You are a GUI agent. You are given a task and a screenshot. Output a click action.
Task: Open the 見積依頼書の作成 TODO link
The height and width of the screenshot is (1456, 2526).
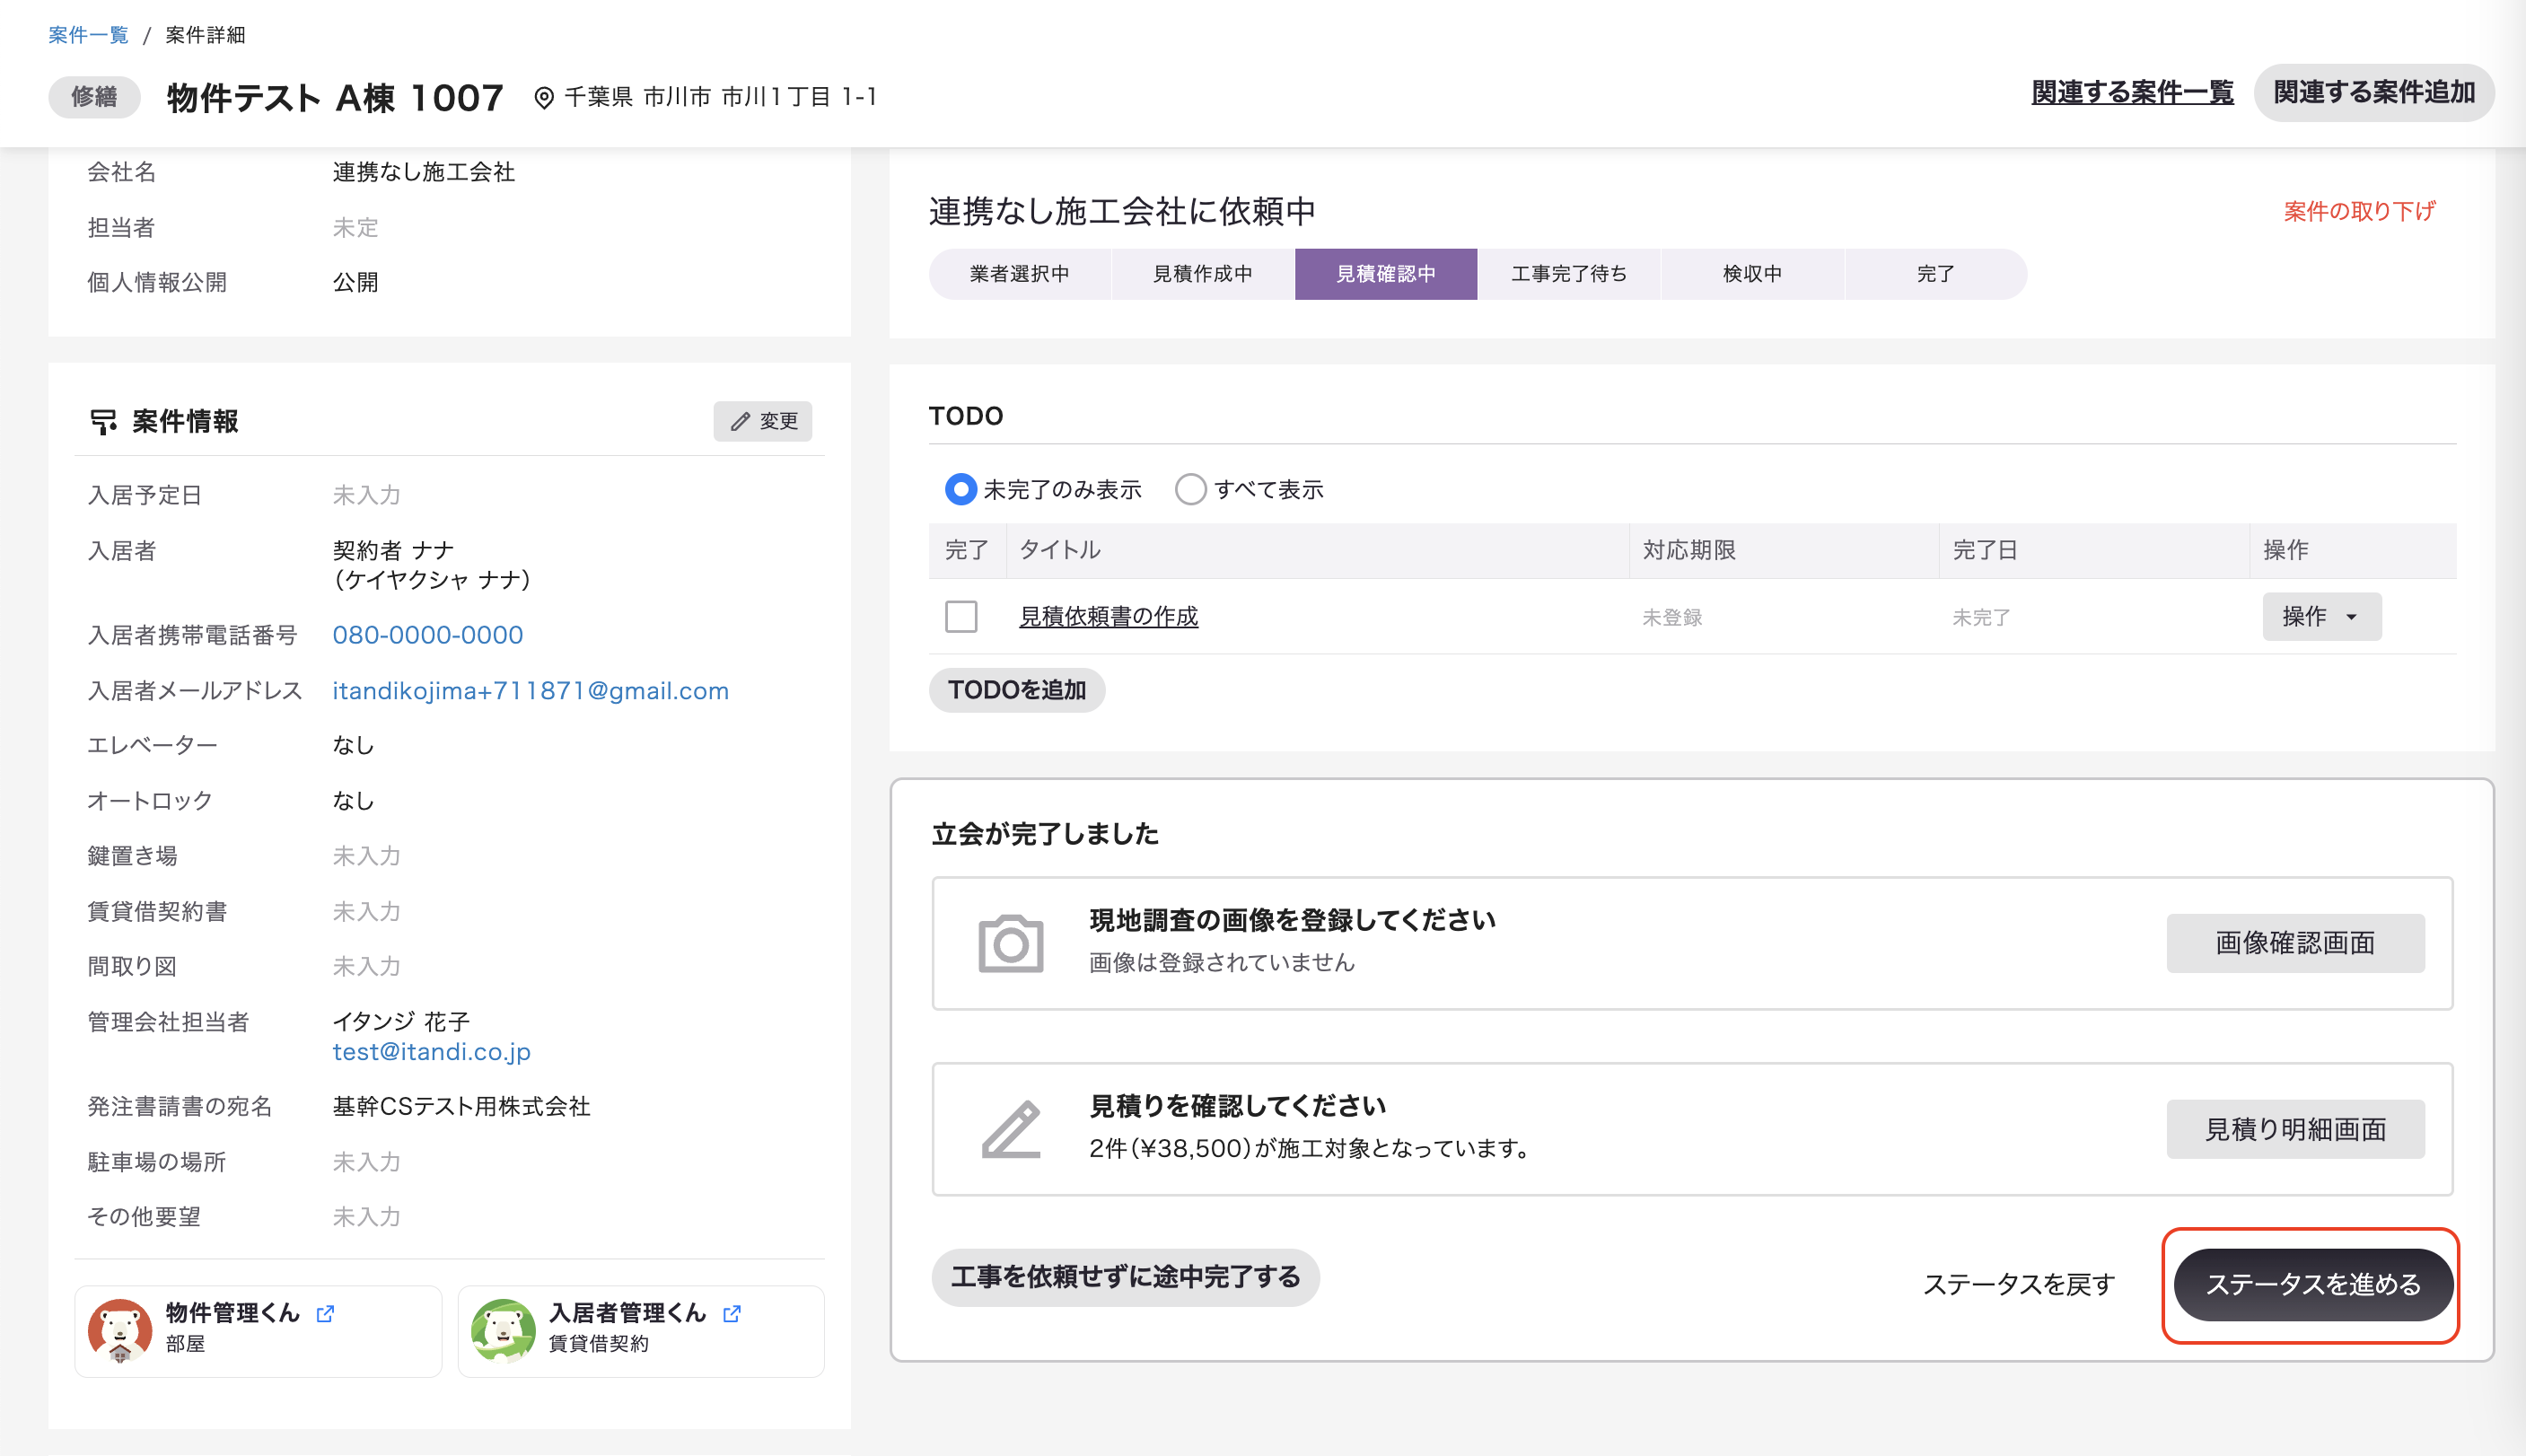click(x=1108, y=616)
